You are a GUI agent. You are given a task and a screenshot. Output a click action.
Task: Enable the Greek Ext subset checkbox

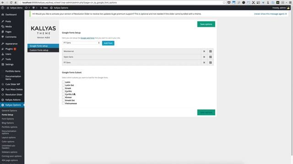coord(63,100)
